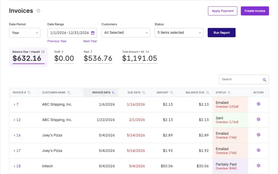Click invoice date 1/22/2026 cell
The width and height of the screenshot is (278, 174).
coord(106,120)
